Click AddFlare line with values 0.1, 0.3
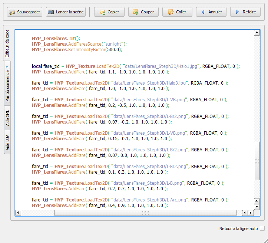Image resolution: width=268 pixels, height=243 pixels. pos(100,172)
